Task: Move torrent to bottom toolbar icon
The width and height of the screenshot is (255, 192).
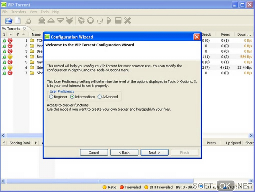Action: pos(69,20)
